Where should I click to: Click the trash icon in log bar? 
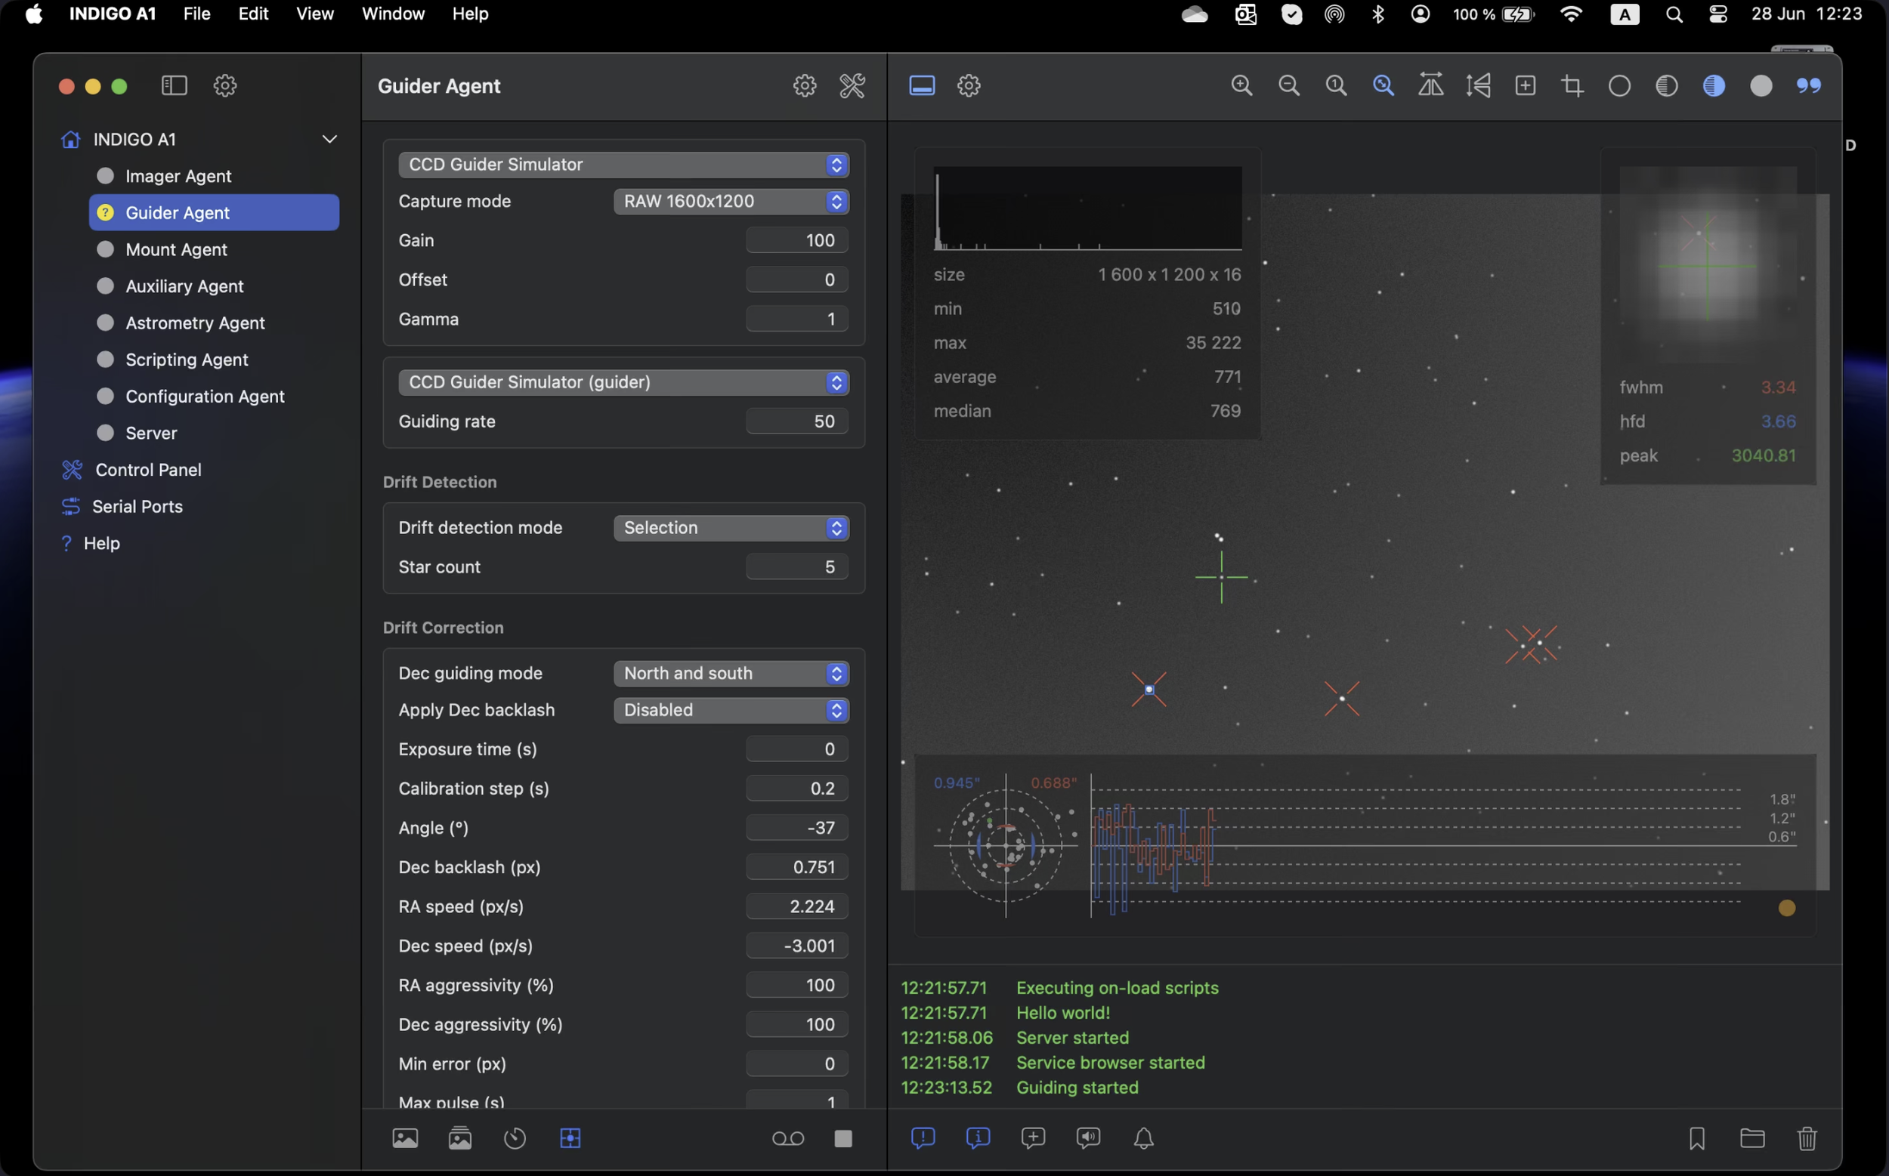point(1807,1139)
